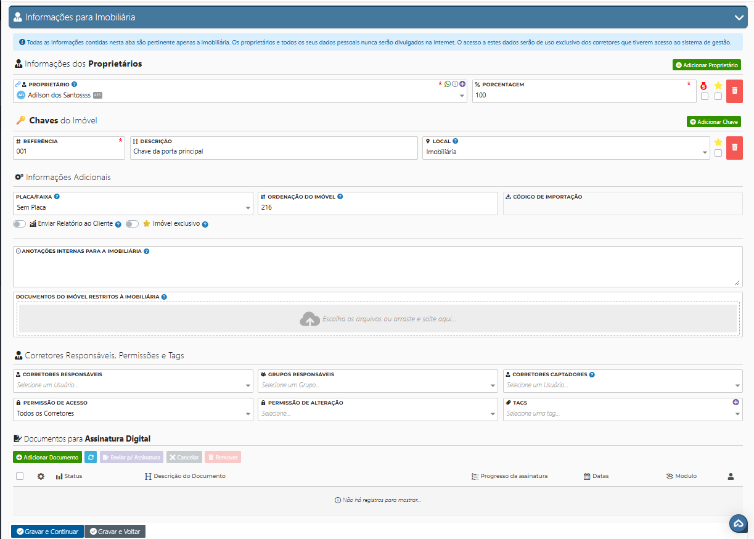Collapse the Informações para Imobiliária panel

click(x=738, y=17)
